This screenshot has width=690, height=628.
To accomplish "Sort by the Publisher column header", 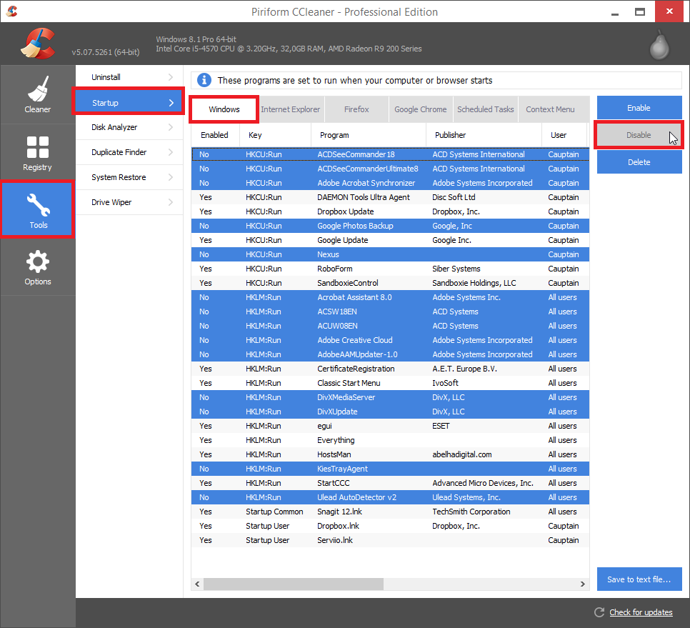I will coord(484,135).
